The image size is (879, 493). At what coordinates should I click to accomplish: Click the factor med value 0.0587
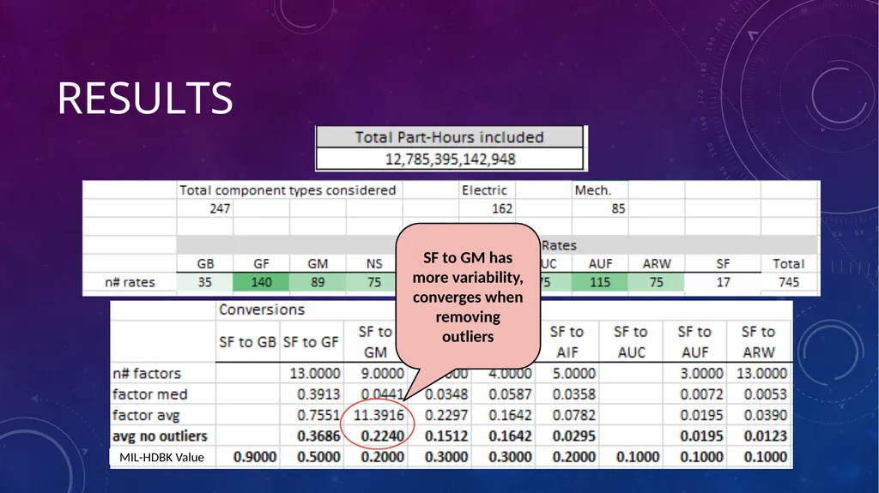point(510,394)
